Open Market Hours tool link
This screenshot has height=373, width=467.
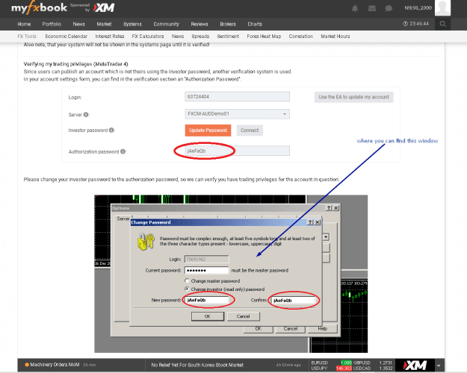point(335,37)
